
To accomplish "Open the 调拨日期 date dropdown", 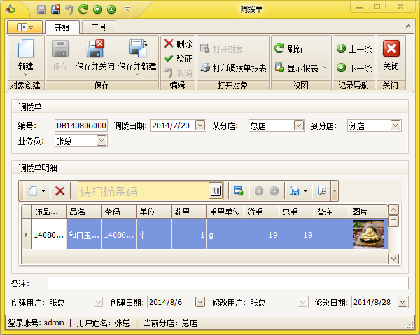I will click(x=200, y=125).
